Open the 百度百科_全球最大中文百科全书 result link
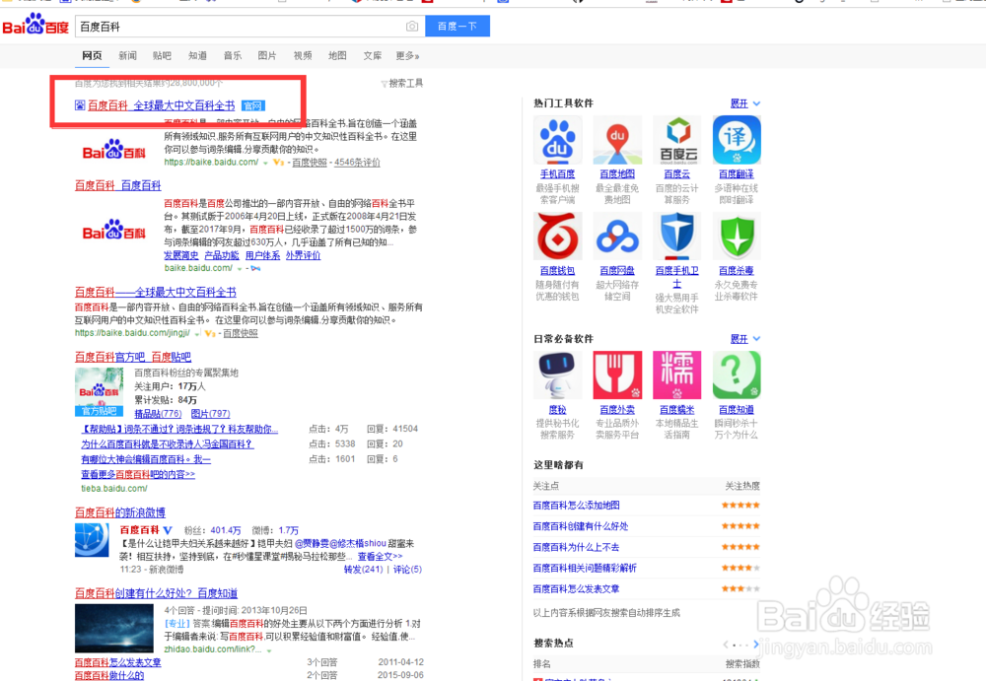The width and height of the screenshot is (986, 681). point(161,105)
